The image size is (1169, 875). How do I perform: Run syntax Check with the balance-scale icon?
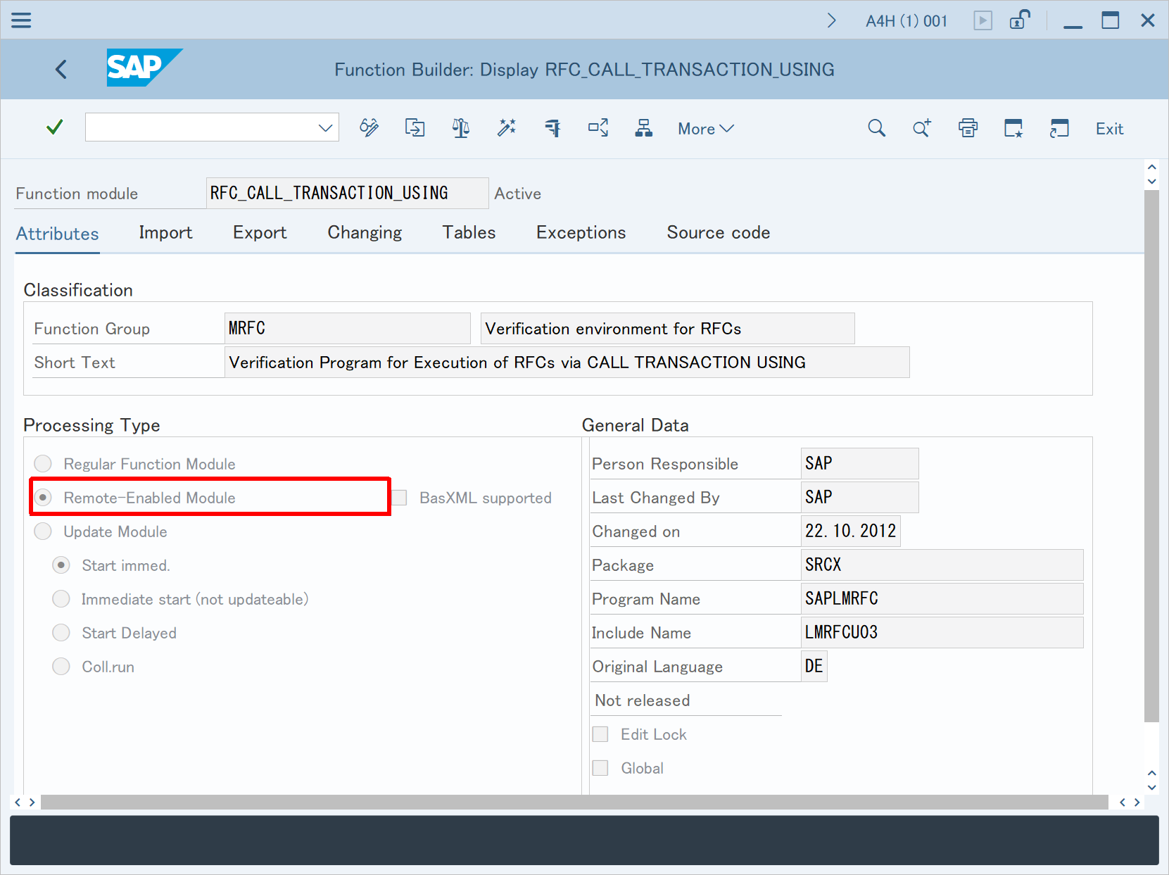[461, 127]
